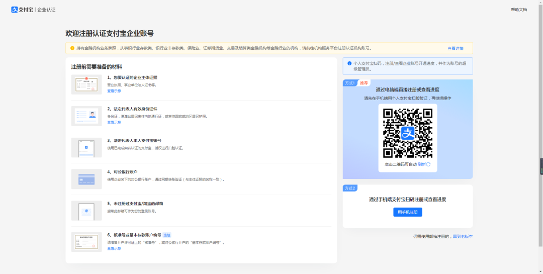Click the dark floating widget on the right edge
Viewport: 543px width, 274px height.
pyautogui.click(x=541, y=166)
